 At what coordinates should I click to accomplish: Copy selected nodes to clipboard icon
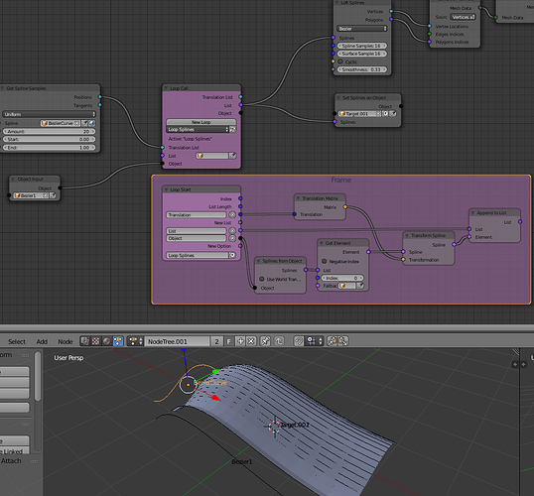(333, 341)
